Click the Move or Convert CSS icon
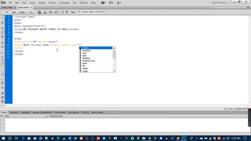Viewport: 251px width, 141px height. coord(2,87)
